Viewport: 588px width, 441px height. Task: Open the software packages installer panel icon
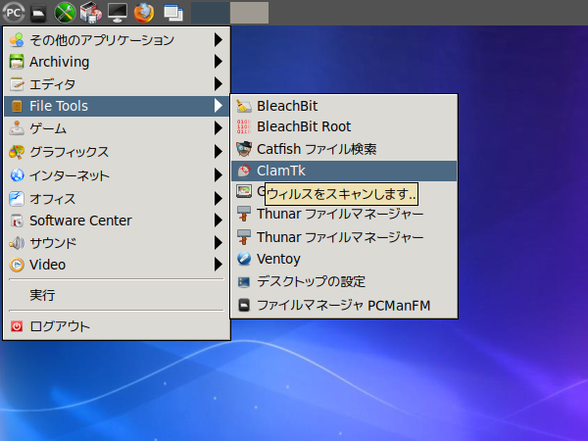click(91, 13)
